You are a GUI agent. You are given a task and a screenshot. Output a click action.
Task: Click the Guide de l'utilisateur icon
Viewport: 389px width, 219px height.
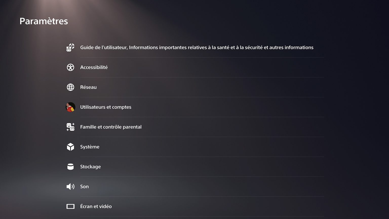(70, 47)
